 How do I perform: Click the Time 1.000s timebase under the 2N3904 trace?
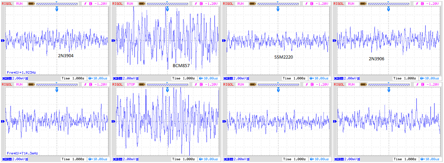[x=73, y=78]
